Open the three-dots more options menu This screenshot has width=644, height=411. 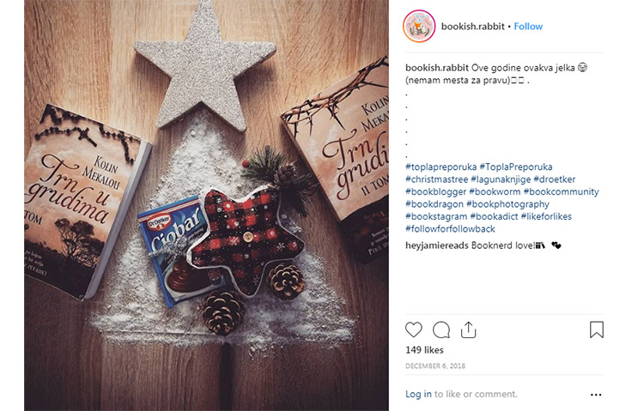click(x=596, y=395)
